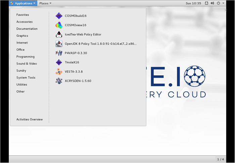Click OpenJDK 8 Policy Tool text entry
235x163 pixels.
tap(101, 44)
